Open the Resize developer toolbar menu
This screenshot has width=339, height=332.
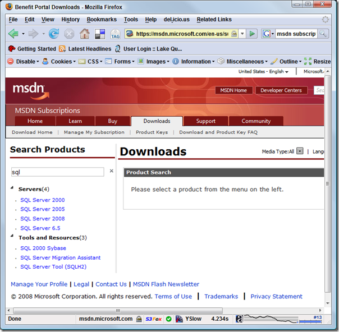coord(317,62)
